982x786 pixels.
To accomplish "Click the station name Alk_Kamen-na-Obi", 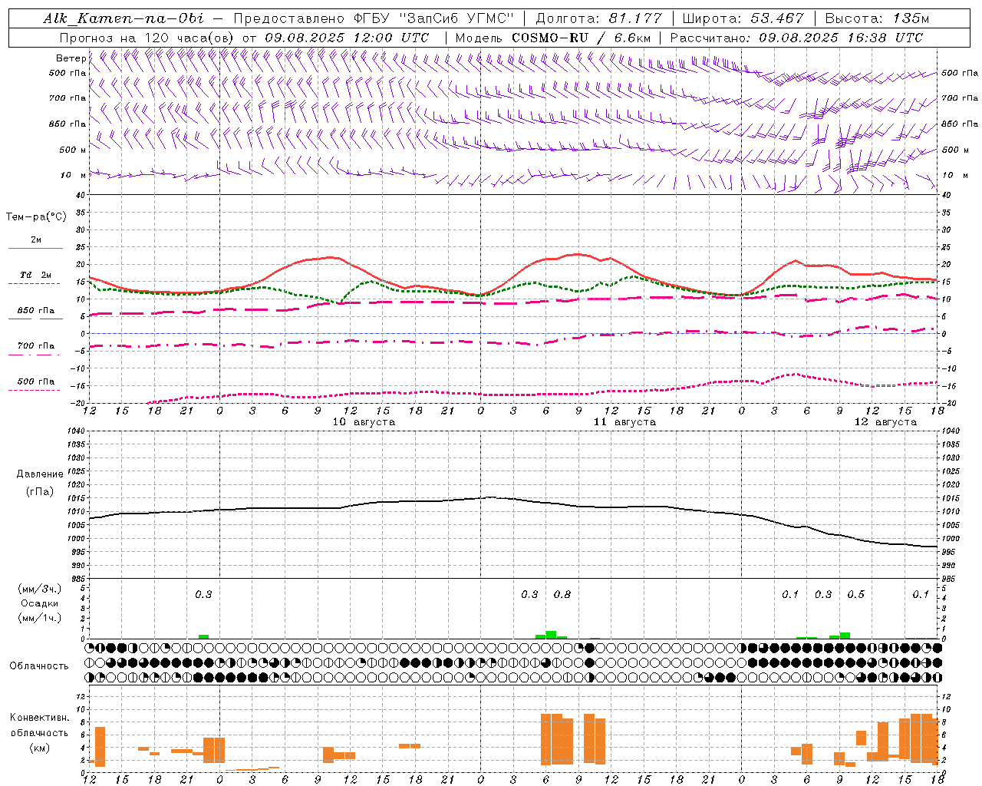I will [124, 18].
